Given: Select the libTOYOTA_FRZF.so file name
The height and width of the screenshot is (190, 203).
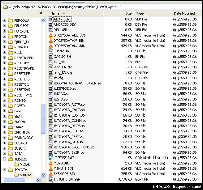Looking at the screenshot, I should pyautogui.click(x=69, y=136).
